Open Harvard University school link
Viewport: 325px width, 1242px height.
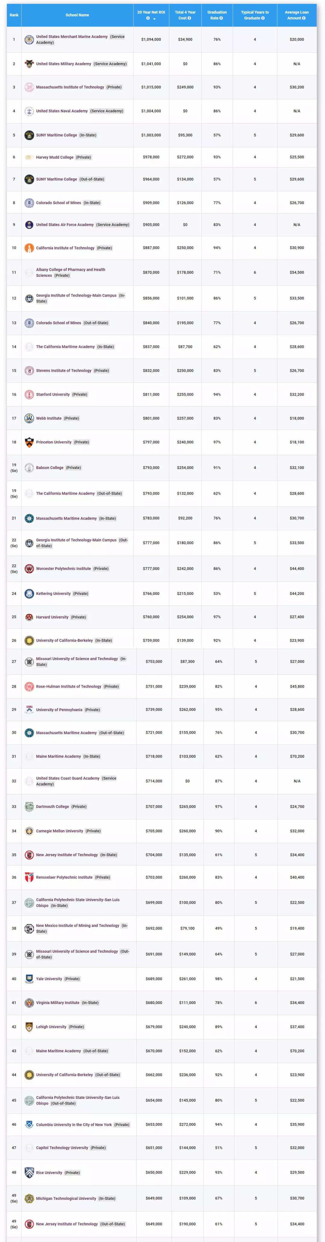click(x=52, y=617)
